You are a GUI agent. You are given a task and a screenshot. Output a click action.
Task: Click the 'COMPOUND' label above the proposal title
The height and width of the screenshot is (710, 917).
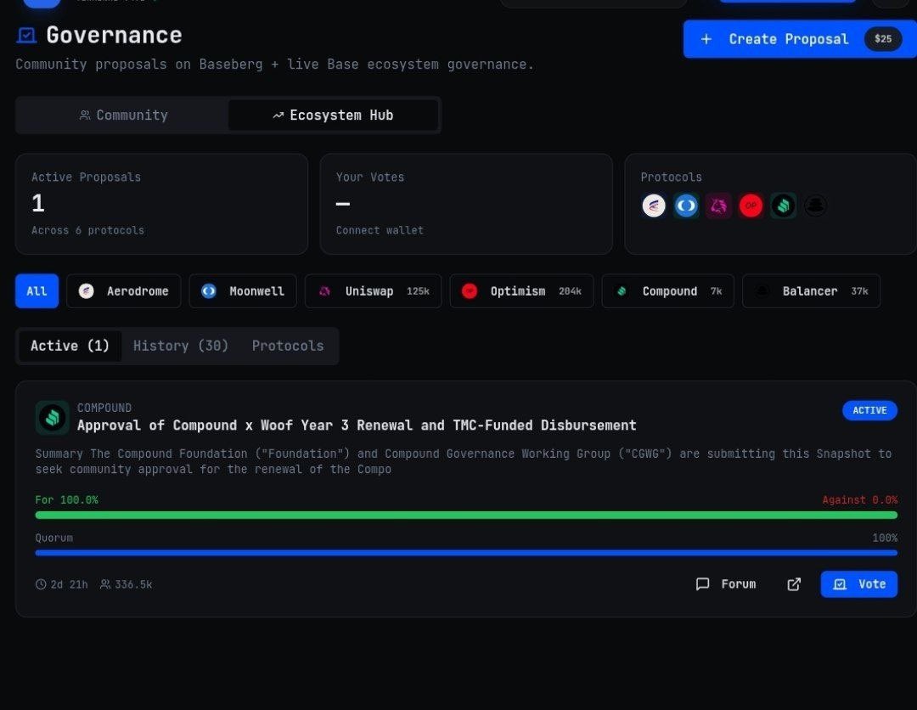pyautogui.click(x=104, y=408)
